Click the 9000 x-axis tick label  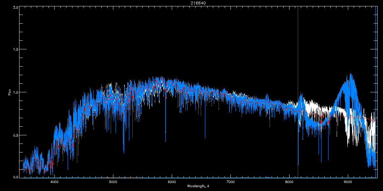(x=348, y=182)
